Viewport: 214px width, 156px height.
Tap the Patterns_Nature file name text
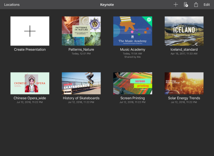[81, 50]
